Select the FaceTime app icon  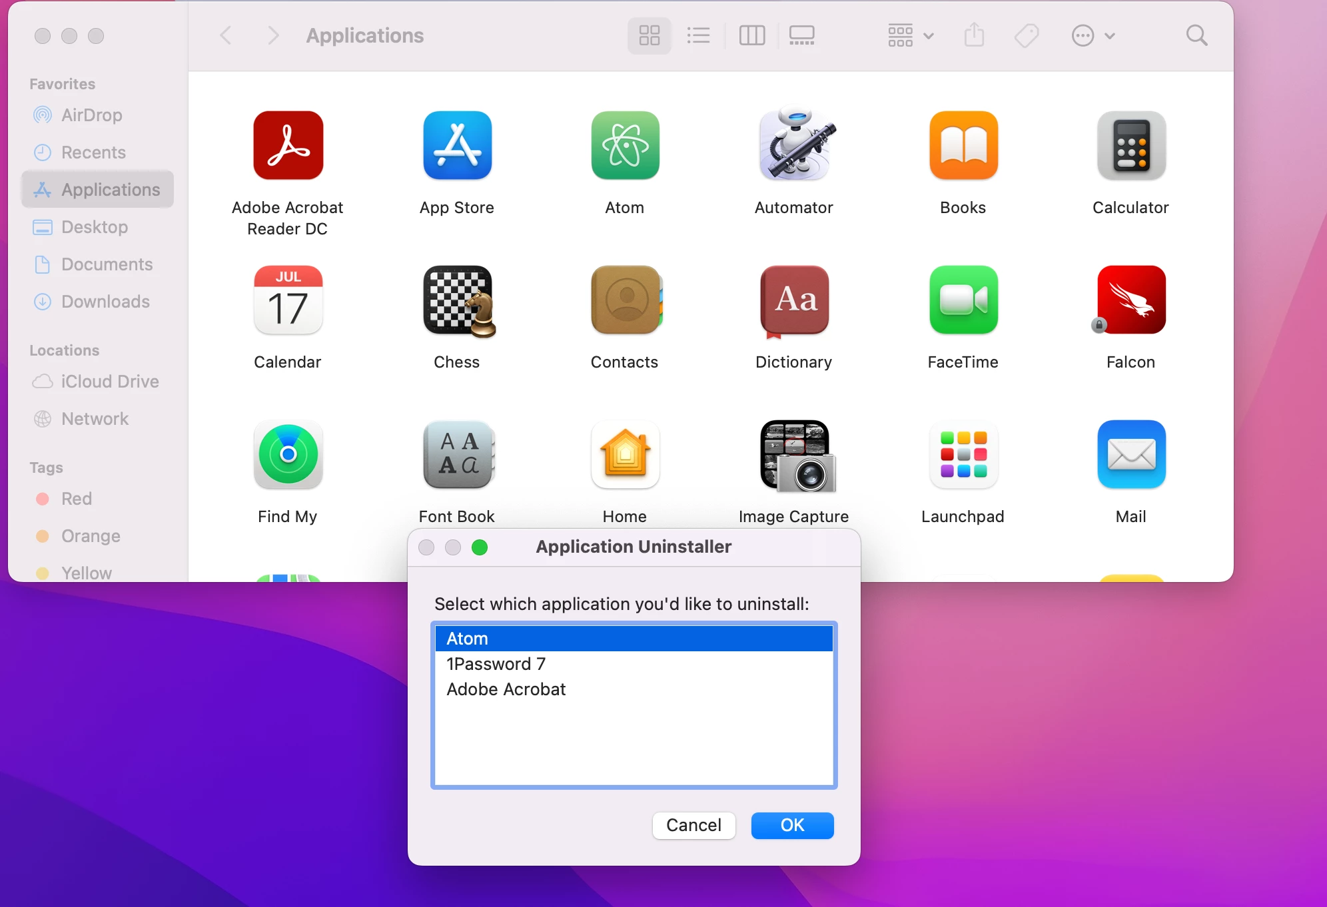coord(963,300)
